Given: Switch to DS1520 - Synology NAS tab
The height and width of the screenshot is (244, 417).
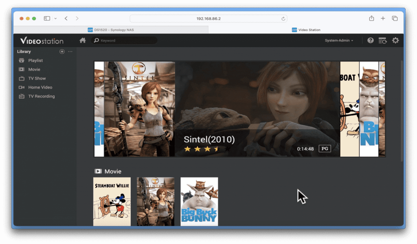Looking at the screenshot, I should click(x=111, y=30).
